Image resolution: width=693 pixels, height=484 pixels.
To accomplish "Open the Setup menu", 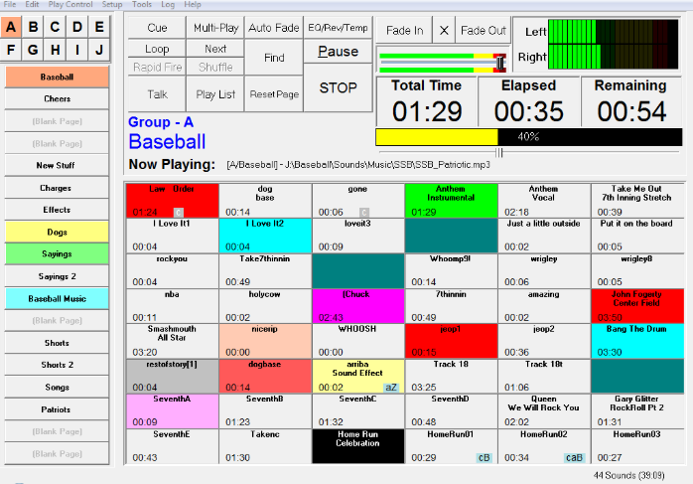I will click(x=112, y=4).
